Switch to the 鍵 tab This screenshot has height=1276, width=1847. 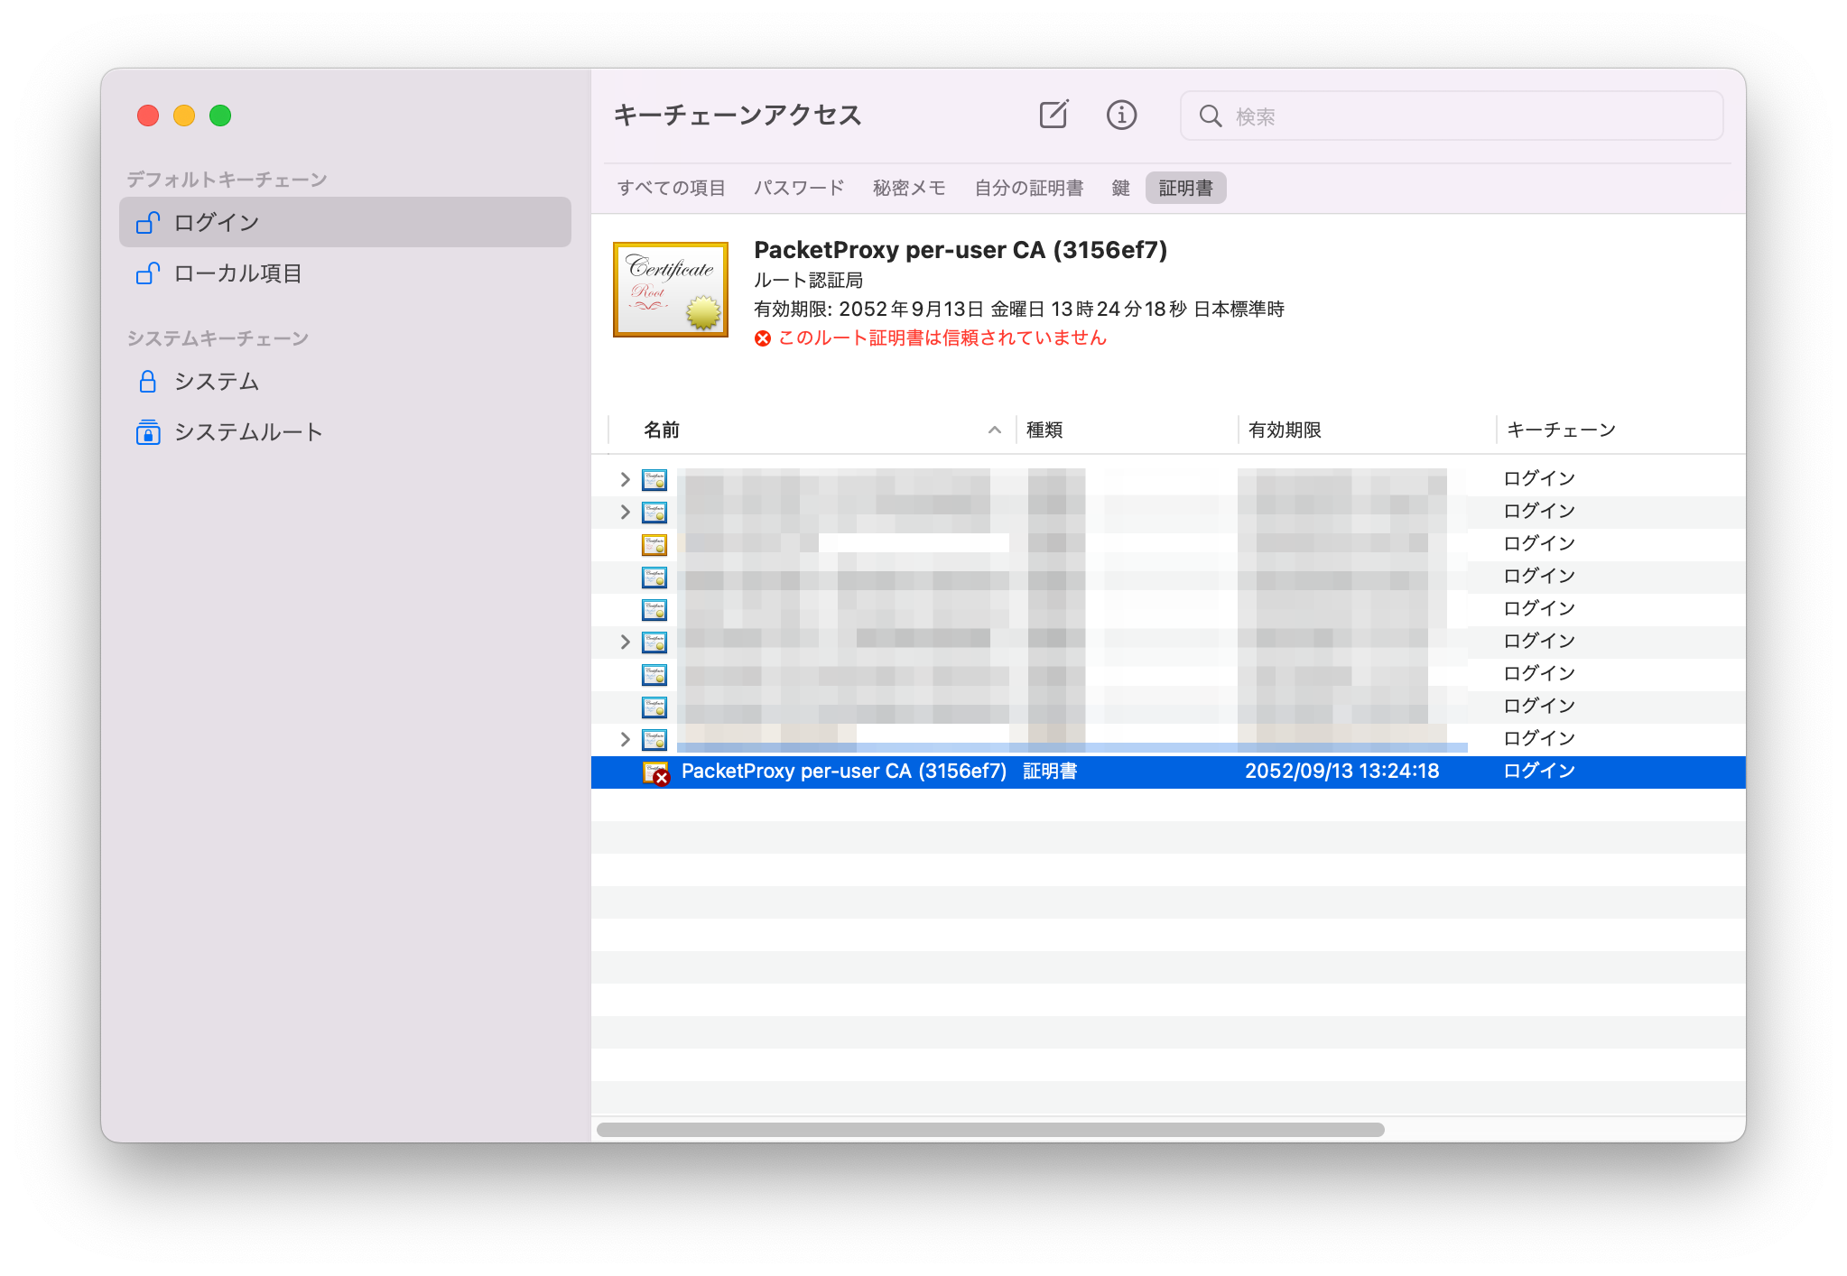[x=1120, y=188]
